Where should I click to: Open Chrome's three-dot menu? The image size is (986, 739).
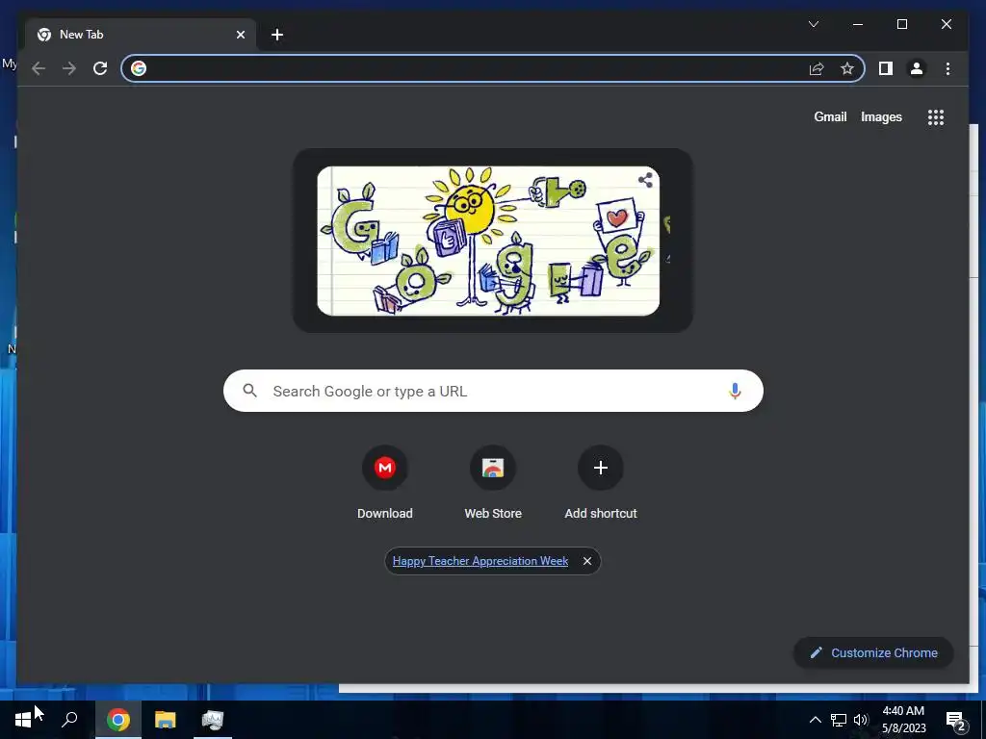point(947,68)
